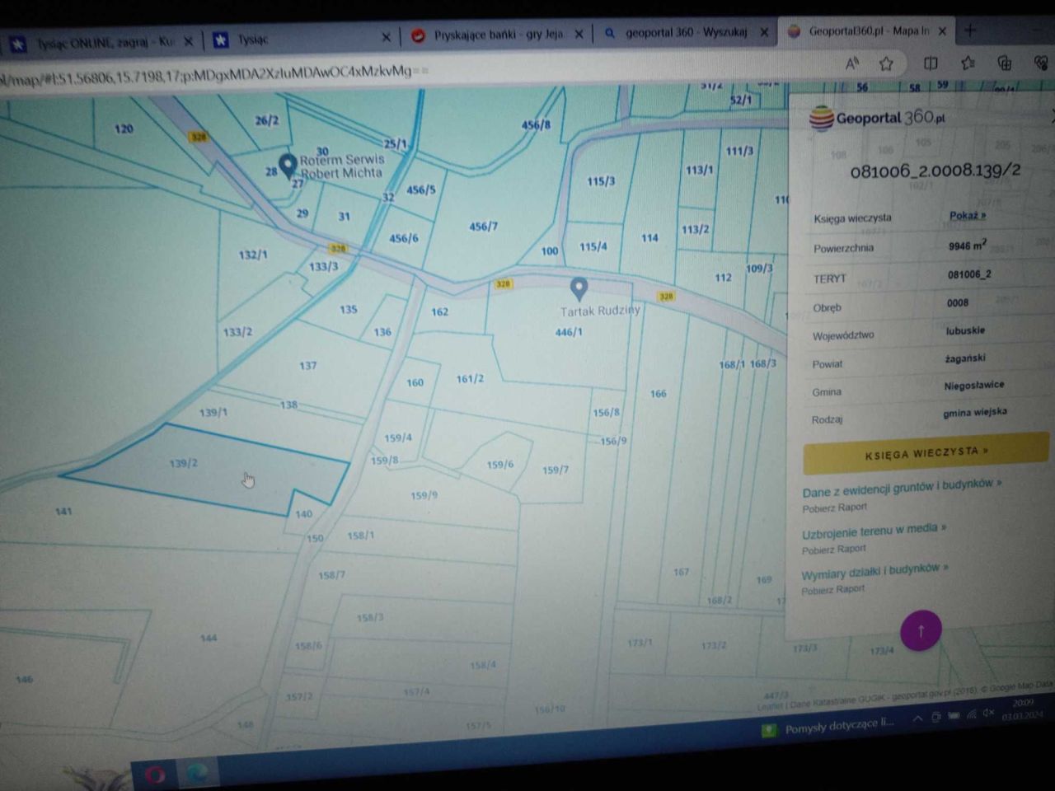Image resolution: width=1055 pixels, height=791 pixels.
Task: Select parcel 166 on the map
Action: [x=658, y=394]
